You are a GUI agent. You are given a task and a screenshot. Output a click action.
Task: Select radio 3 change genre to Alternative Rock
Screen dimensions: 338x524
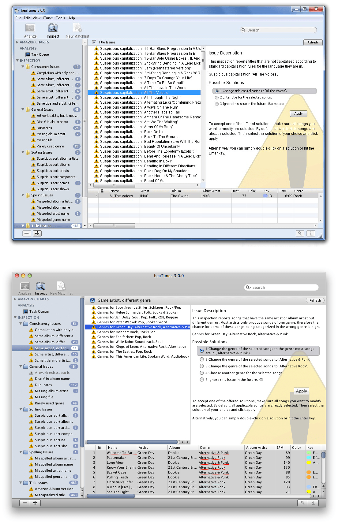coord(202,366)
